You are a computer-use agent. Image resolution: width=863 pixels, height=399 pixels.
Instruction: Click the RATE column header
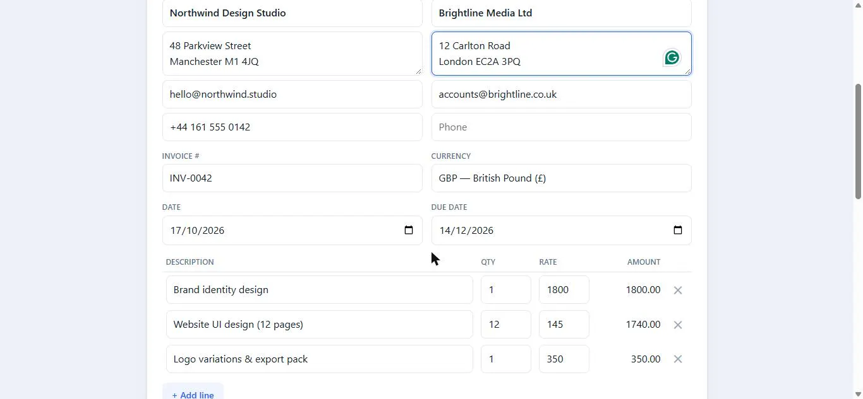point(548,262)
